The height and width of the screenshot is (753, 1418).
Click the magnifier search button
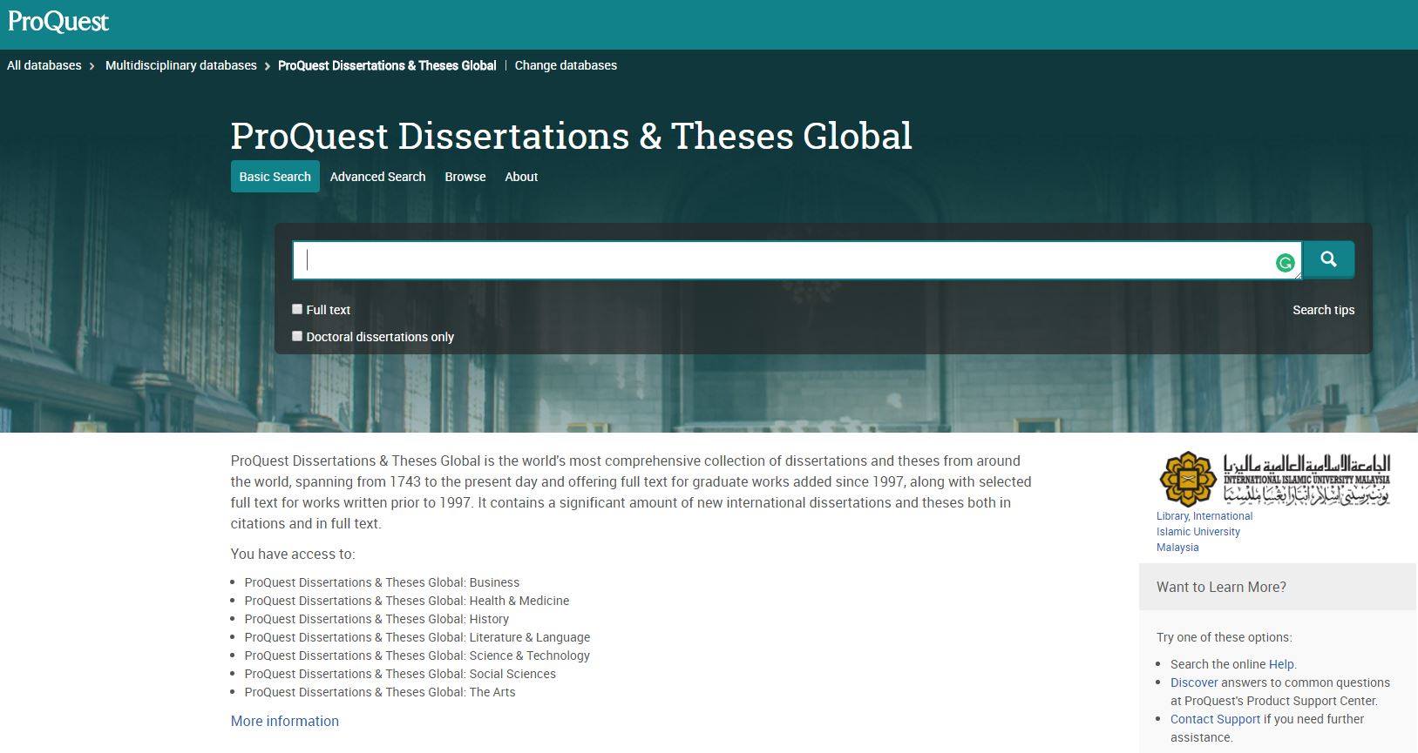1328,259
